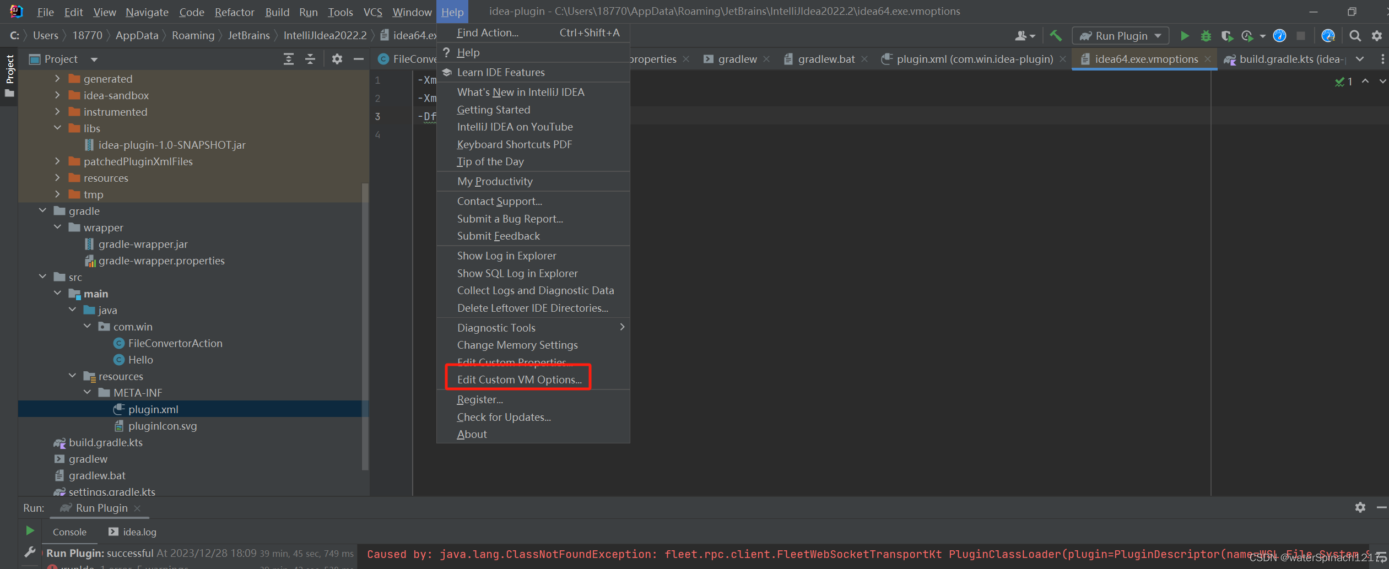Run the plugin with green play icon
Image resolution: width=1389 pixels, height=569 pixels.
(1185, 36)
